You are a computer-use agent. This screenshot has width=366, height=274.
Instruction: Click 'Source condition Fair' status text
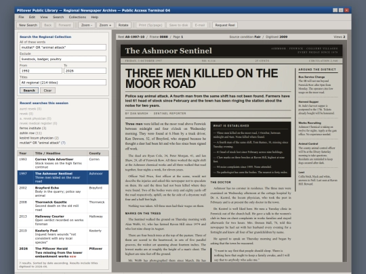pyautogui.click(x=245, y=37)
